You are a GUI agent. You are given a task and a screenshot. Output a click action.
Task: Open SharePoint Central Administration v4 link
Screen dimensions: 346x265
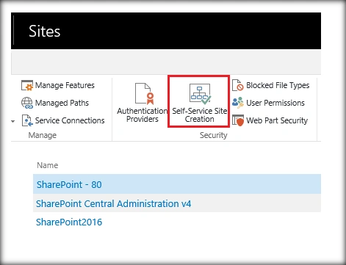coord(113,203)
